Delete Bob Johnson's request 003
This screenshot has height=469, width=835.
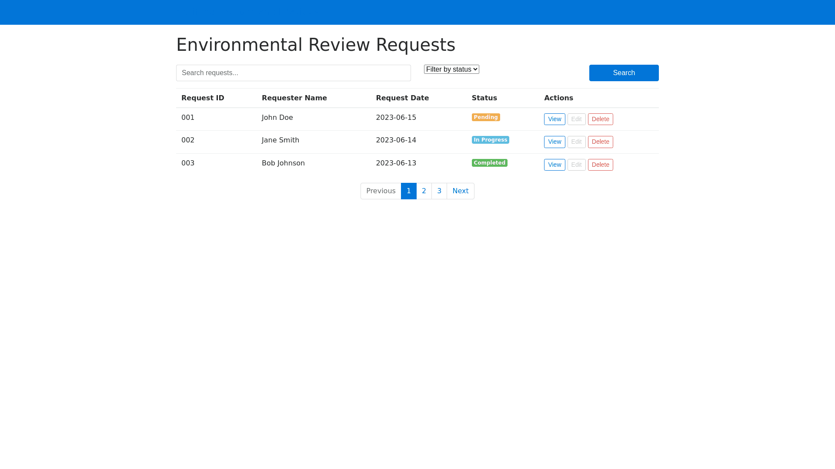[x=600, y=165]
